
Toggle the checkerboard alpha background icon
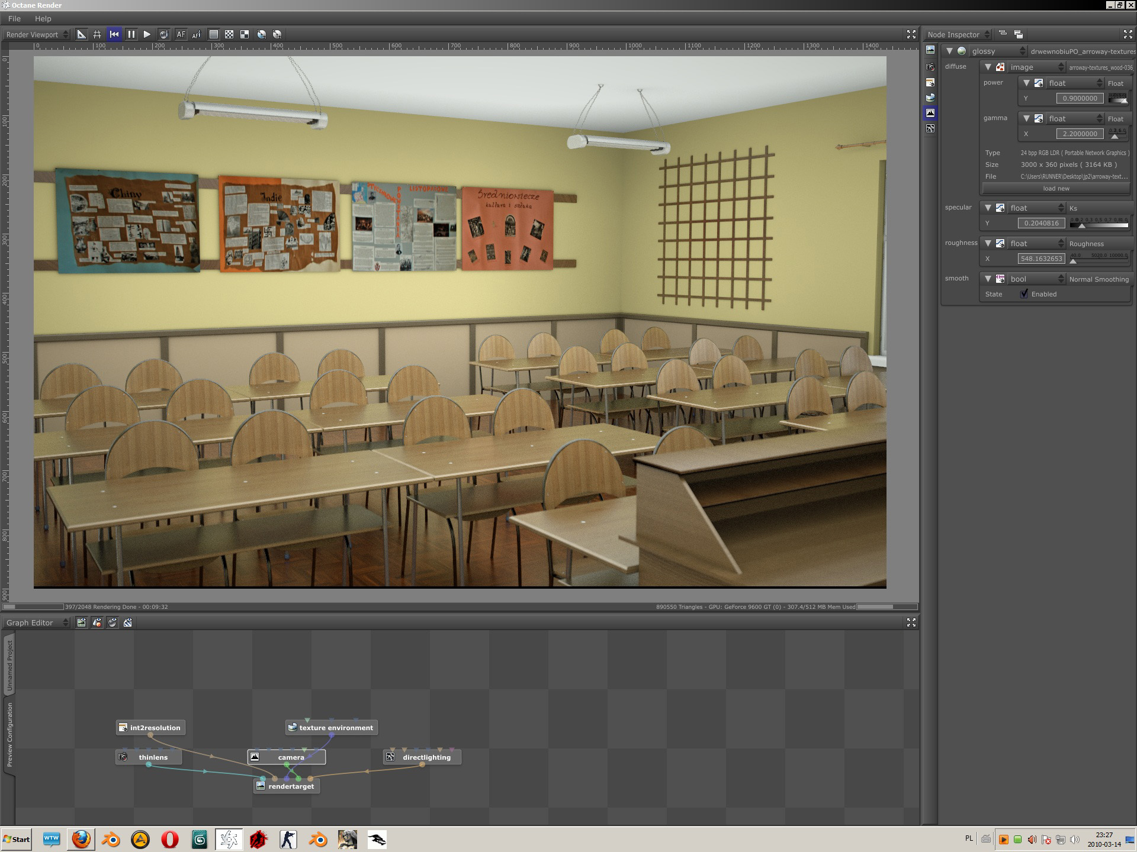tap(229, 34)
